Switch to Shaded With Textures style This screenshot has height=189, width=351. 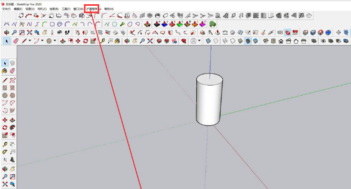pos(248,41)
